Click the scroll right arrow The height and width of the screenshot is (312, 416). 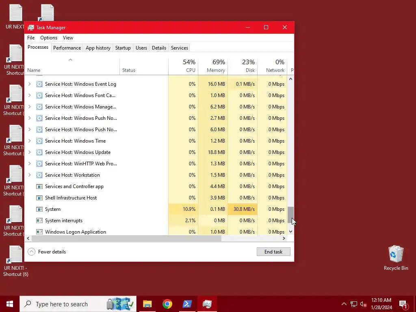[x=284, y=238]
